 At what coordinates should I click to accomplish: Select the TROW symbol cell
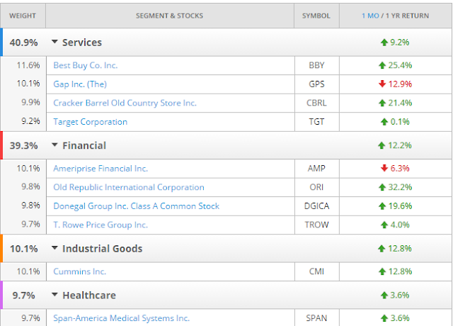[x=316, y=225]
